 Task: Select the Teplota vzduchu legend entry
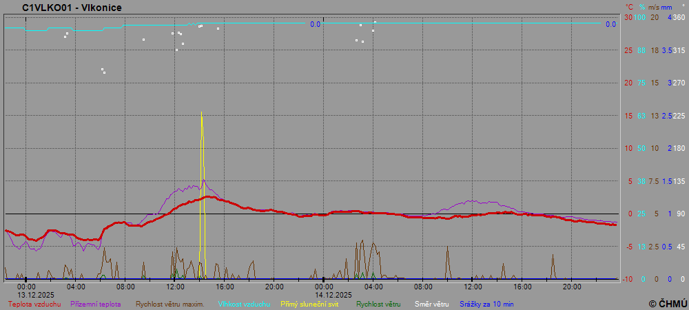point(34,303)
